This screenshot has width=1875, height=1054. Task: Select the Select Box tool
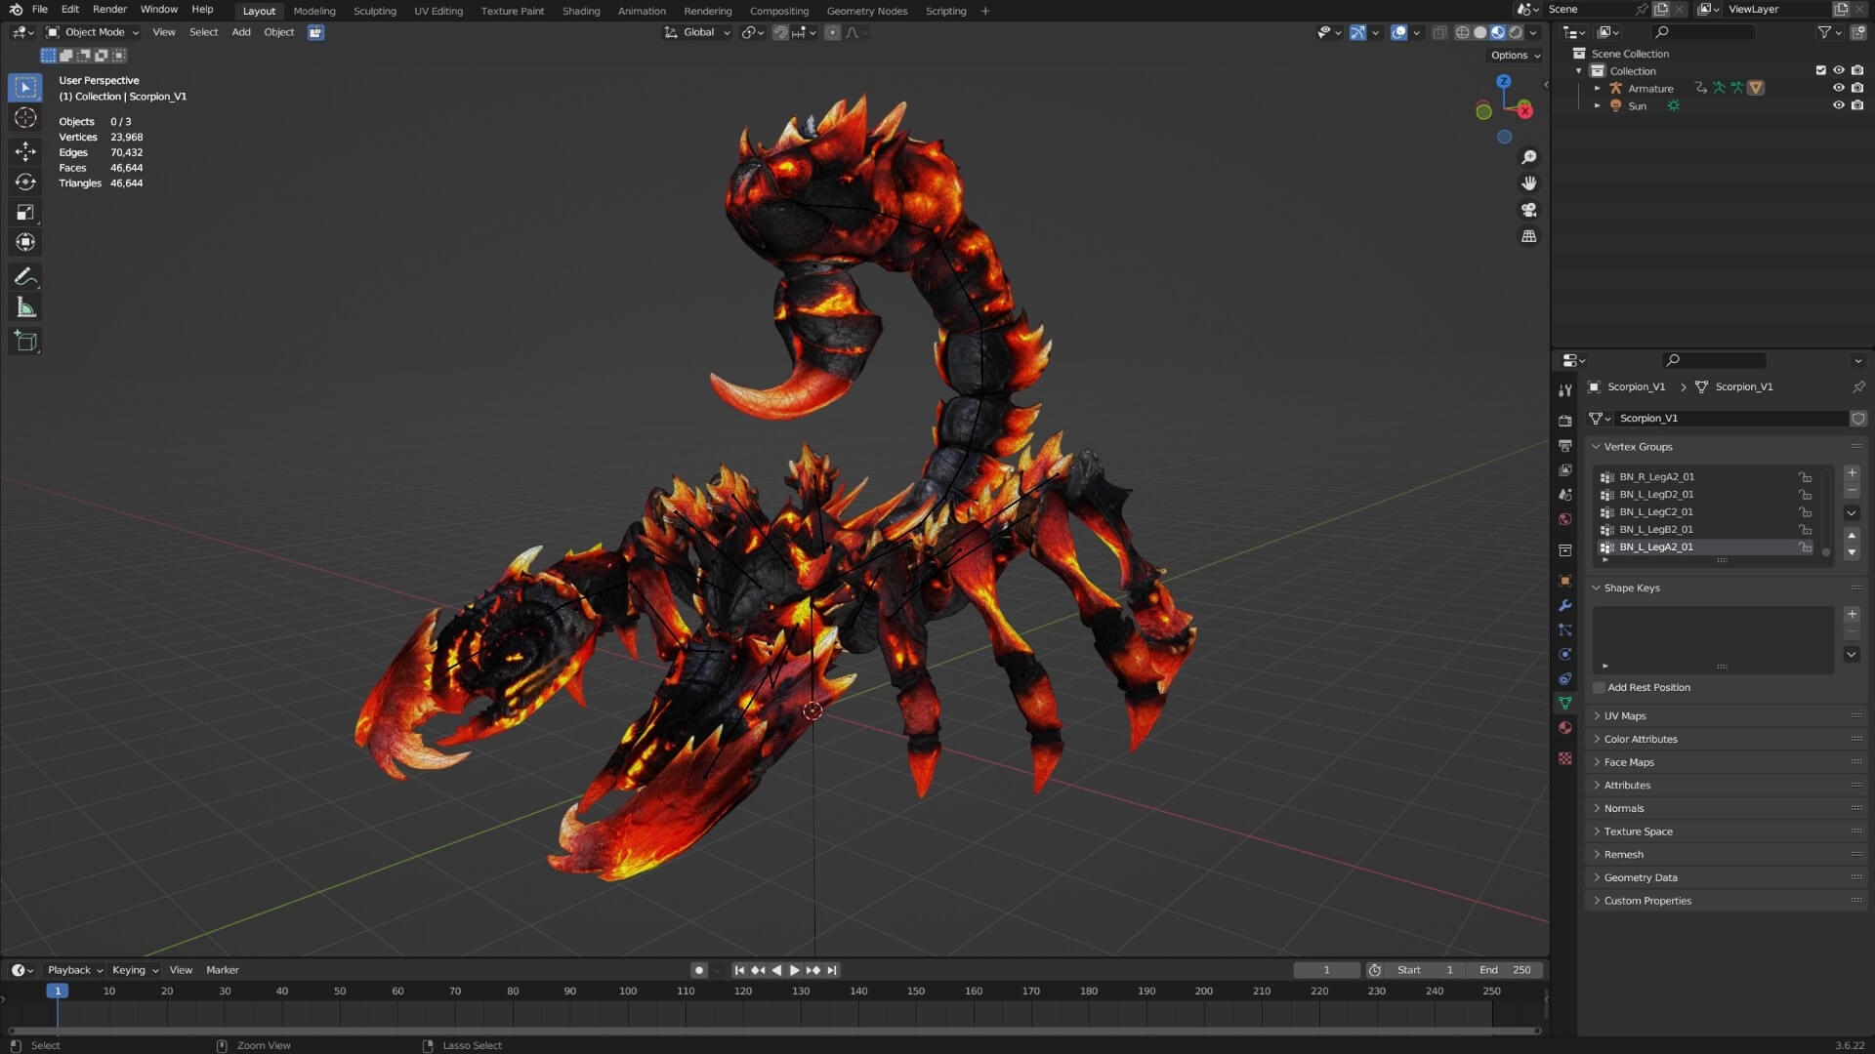(x=25, y=88)
